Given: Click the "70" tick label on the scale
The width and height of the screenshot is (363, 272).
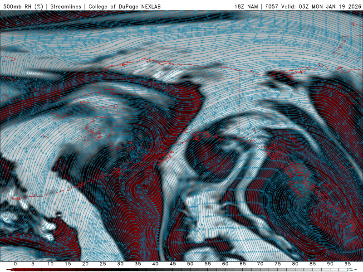Looking at the screenshot, I should 260,264.
